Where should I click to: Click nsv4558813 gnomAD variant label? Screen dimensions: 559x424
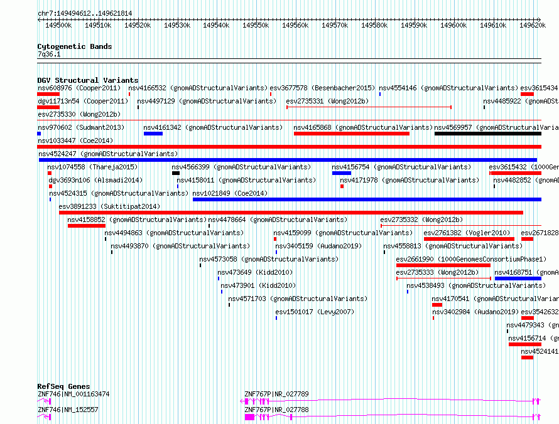[x=453, y=246]
